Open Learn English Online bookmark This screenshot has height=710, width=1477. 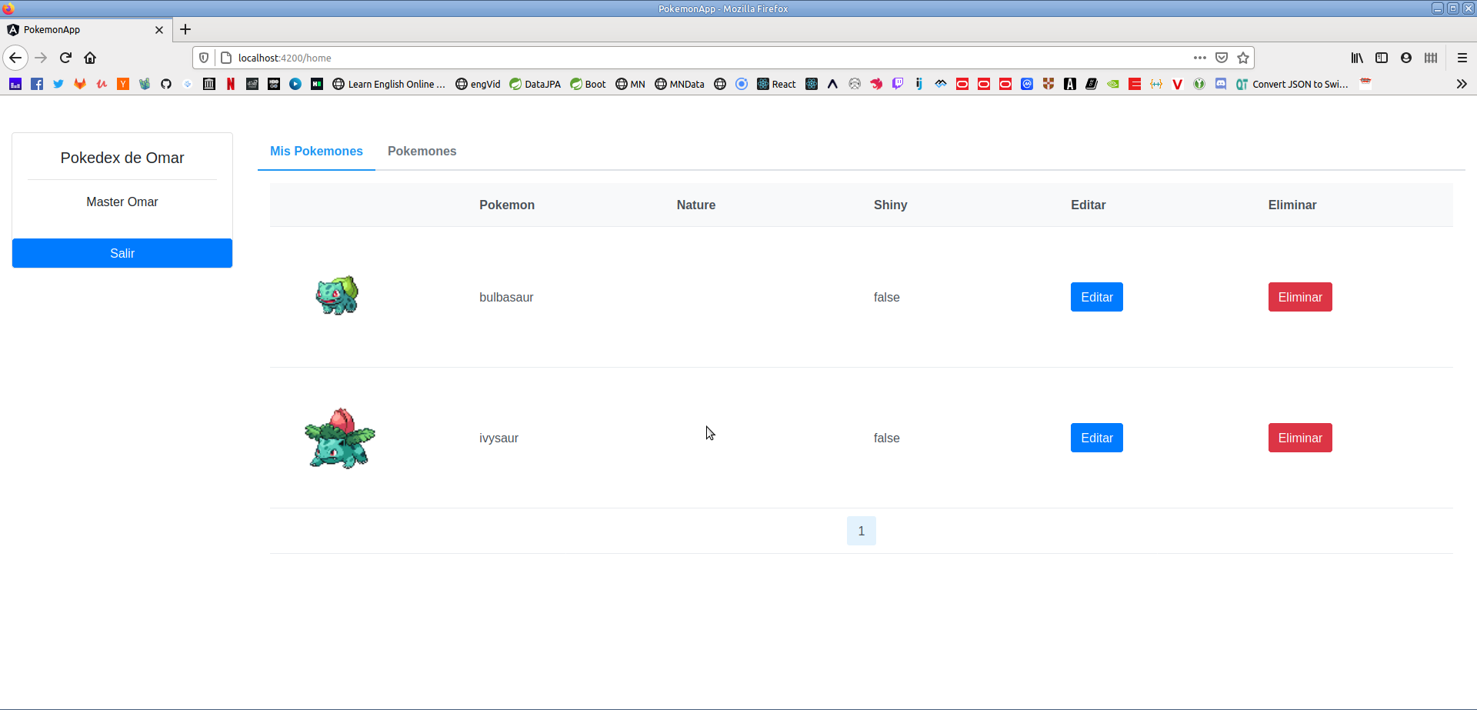388,84
